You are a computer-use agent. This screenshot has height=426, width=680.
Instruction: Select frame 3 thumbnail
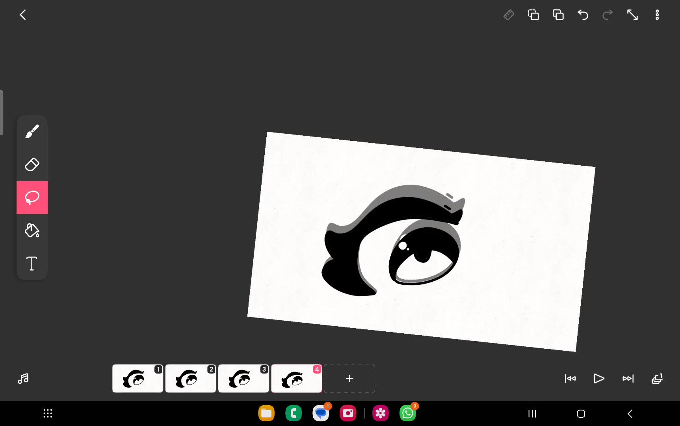coord(243,379)
